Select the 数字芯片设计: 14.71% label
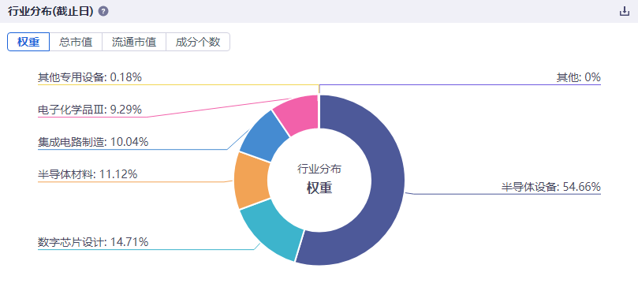Screen dimensions: 638x302 93,242
